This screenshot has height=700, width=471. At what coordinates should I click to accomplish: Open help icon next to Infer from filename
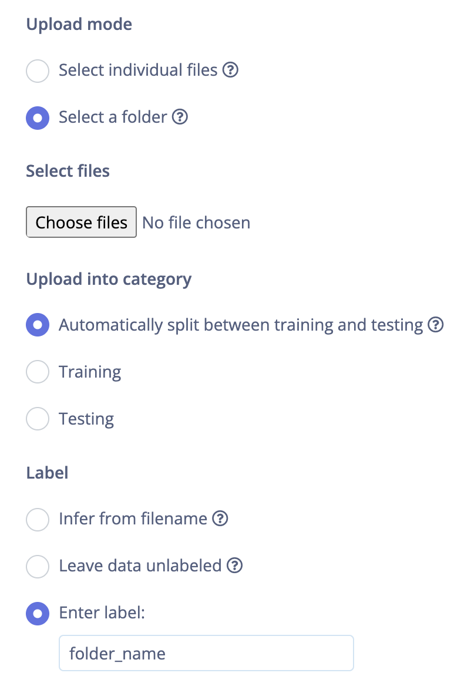click(220, 519)
